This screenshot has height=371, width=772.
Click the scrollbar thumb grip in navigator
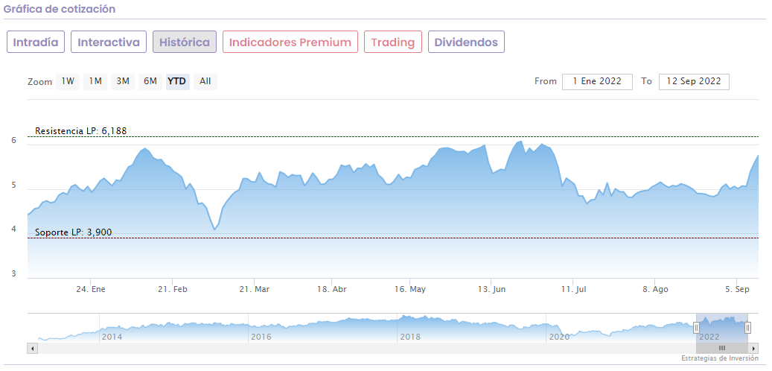(721, 348)
